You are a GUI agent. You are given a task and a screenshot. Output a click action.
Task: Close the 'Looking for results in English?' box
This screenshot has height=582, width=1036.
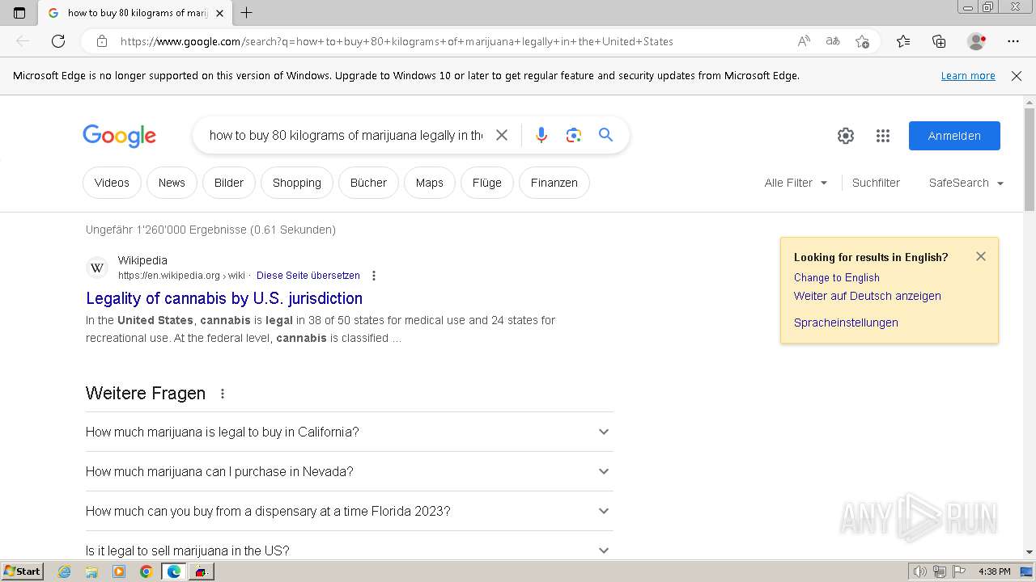pos(981,256)
